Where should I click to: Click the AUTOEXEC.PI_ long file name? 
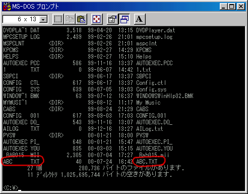click(x=154, y=142)
